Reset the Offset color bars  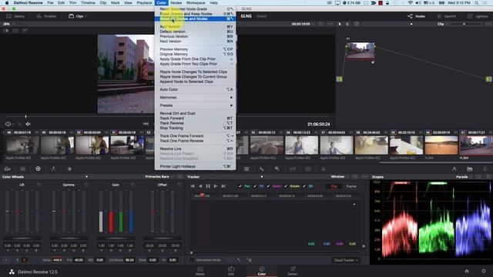coord(179,185)
